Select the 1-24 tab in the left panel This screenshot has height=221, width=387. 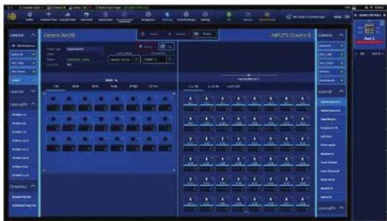point(56,86)
